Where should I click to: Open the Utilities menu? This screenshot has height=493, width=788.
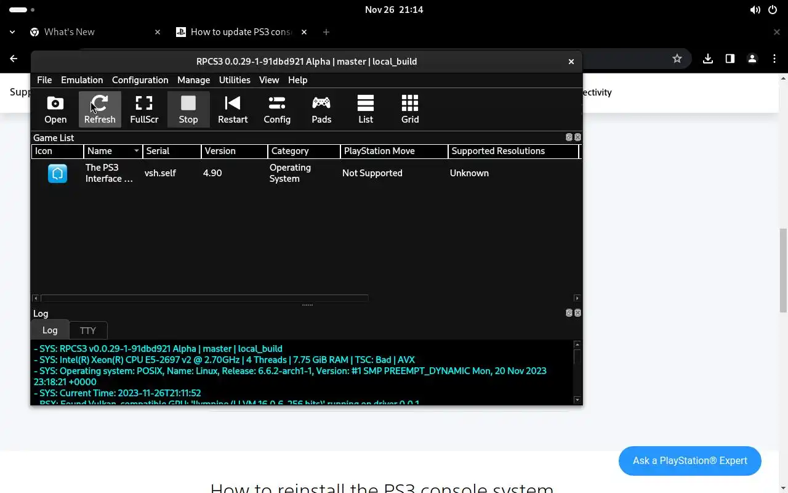point(235,80)
